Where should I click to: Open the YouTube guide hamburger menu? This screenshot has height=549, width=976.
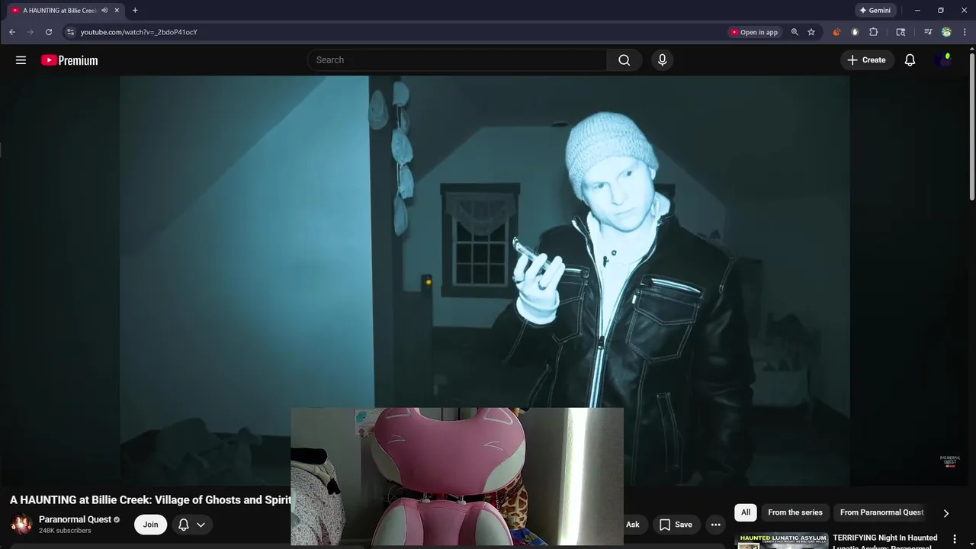(21, 60)
